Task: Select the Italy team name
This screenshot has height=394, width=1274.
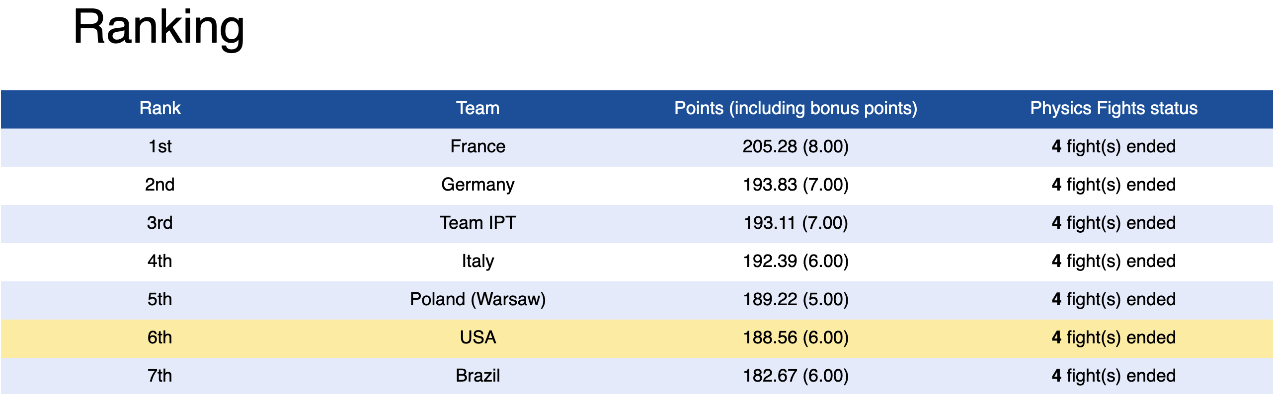Action: tap(478, 261)
